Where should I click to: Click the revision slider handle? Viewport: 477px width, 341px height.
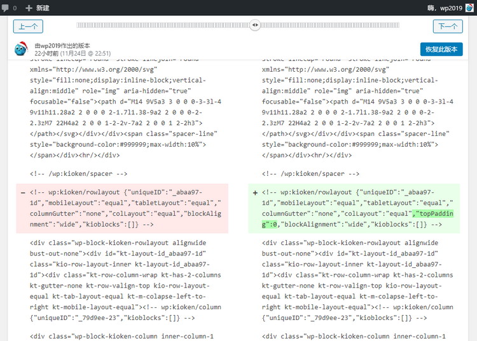(255, 25)
